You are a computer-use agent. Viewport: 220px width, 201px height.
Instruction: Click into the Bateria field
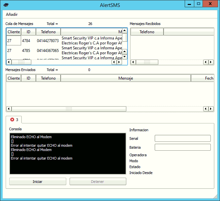click(x=182, y=147)
